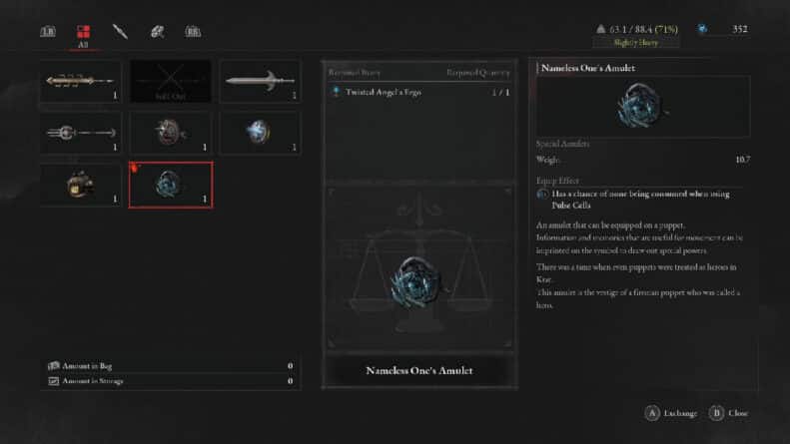Viewport: 790px width, 444px height.
Task: Click the Amount in Bag icon
Action: tap(53, 366)
